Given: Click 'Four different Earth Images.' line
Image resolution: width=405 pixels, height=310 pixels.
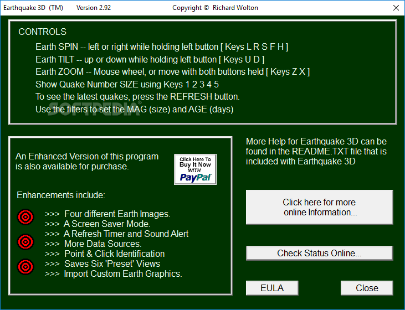Looking at the screenshot, I should pos(107,214).
